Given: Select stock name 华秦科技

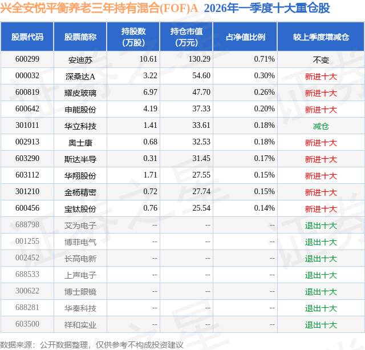Looking at the screenshot, I should point(80,308).
